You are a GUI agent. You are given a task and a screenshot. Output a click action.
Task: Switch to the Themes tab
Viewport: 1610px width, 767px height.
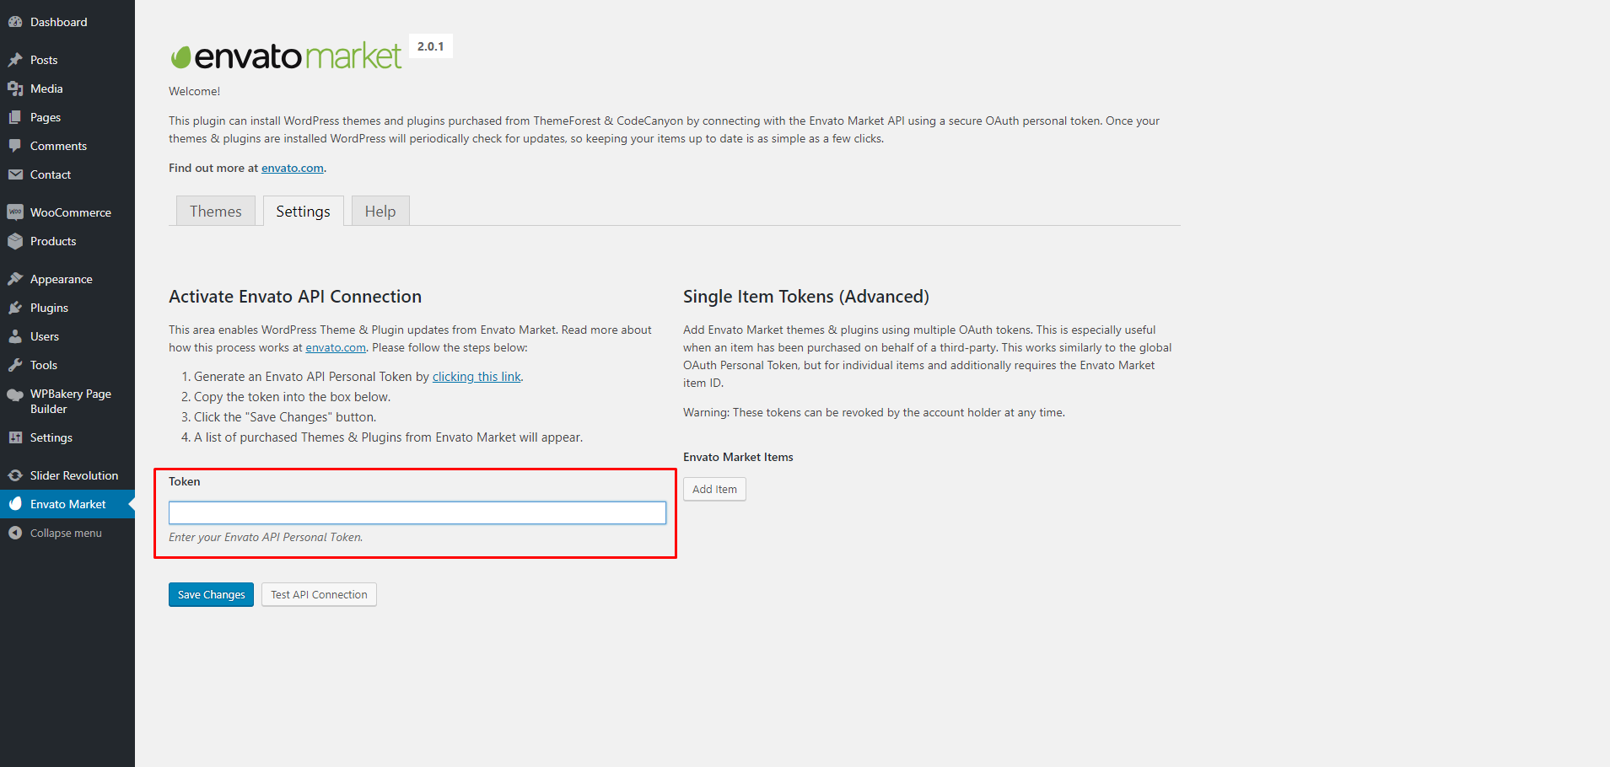point(215,212)
